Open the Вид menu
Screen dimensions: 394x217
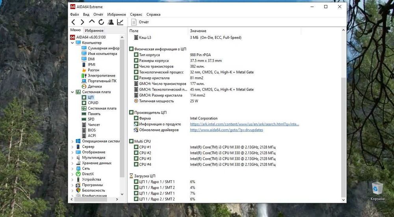click(86, 14)
